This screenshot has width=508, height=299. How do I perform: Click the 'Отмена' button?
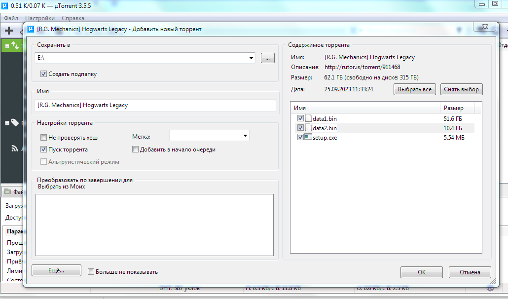pos(470,272)
